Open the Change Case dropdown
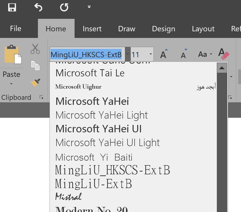This screenshot has width=241, height=212. [x=205, y=54]
